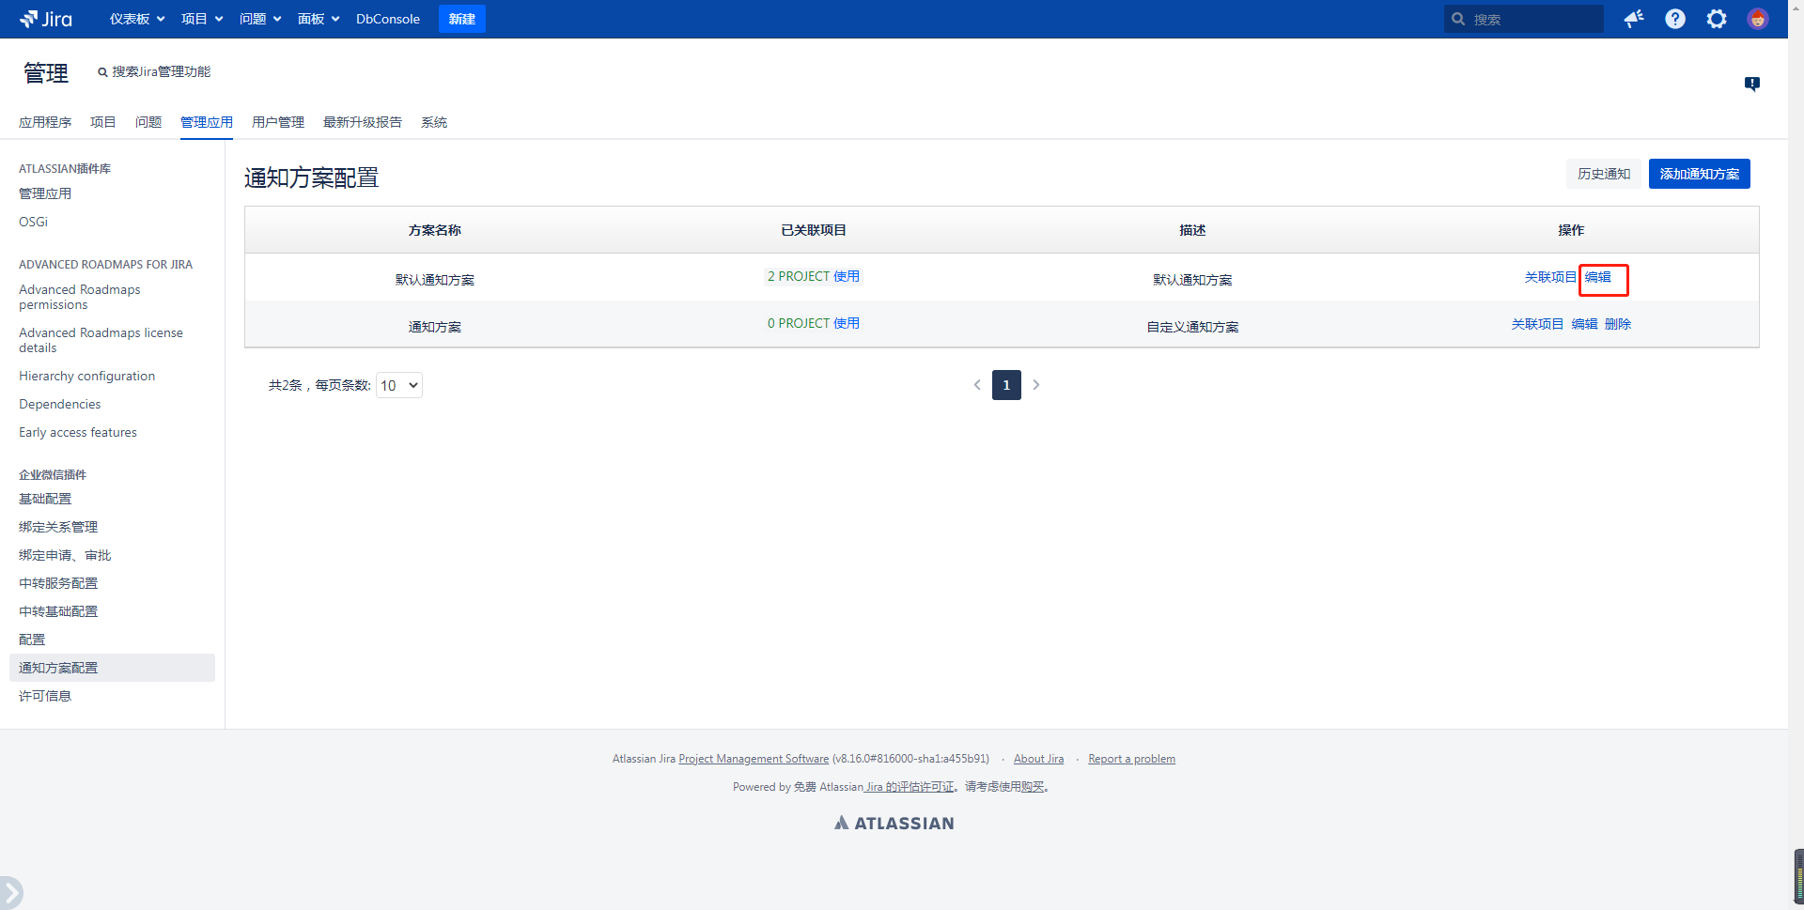Open 基础配置 in left sidebar
This screenshot has width=1804, height=910.
tap(45, 499)
